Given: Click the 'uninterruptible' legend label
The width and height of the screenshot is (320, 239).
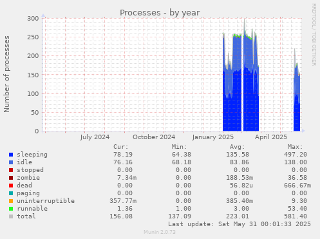Looking at the screenshot, I should [46, 201].
